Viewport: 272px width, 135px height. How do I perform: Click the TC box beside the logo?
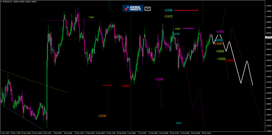pyautogui.click(x=148, y=8)
